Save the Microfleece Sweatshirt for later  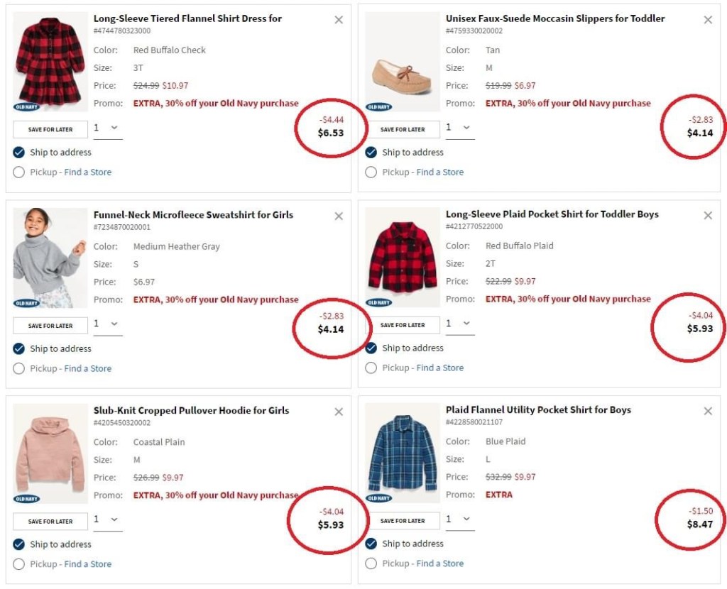[x=50, y=326]
